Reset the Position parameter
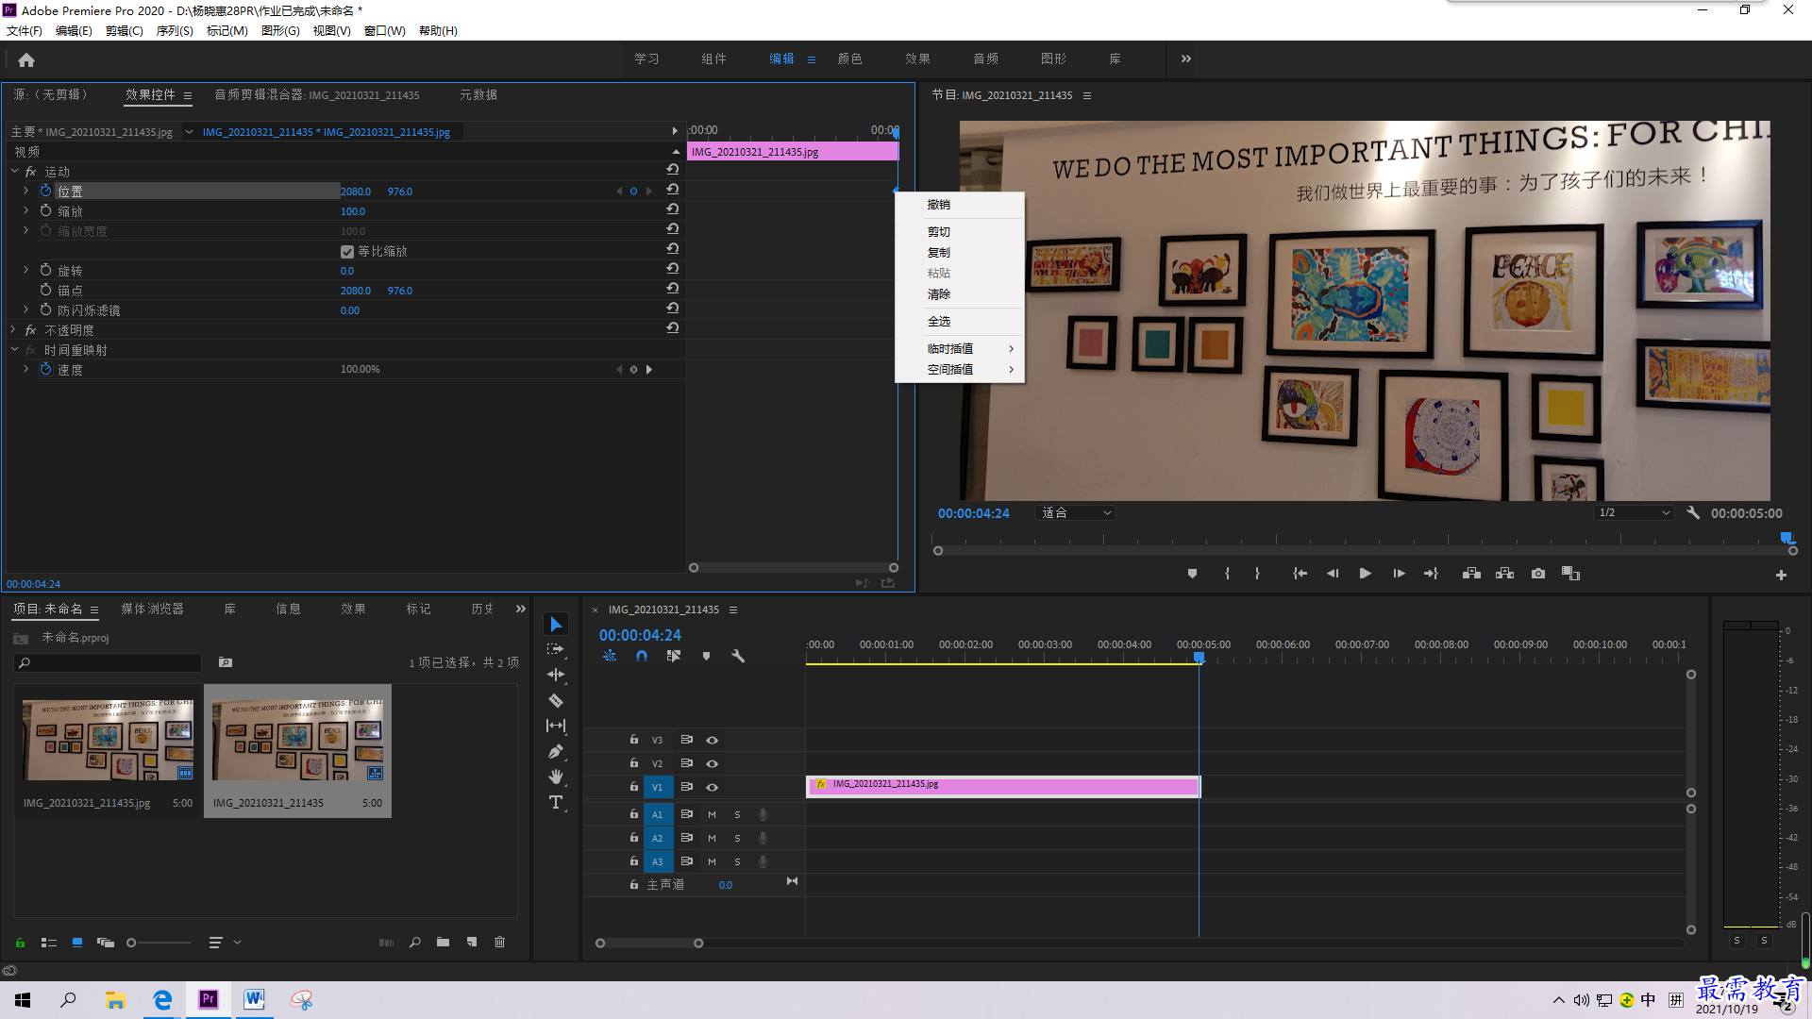 tap(672, 189)
